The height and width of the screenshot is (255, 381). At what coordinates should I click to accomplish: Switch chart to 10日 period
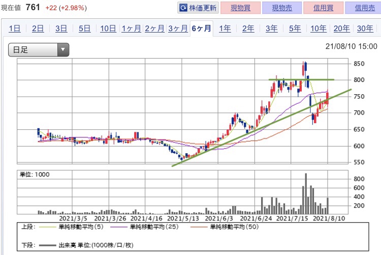coord(108,29)
